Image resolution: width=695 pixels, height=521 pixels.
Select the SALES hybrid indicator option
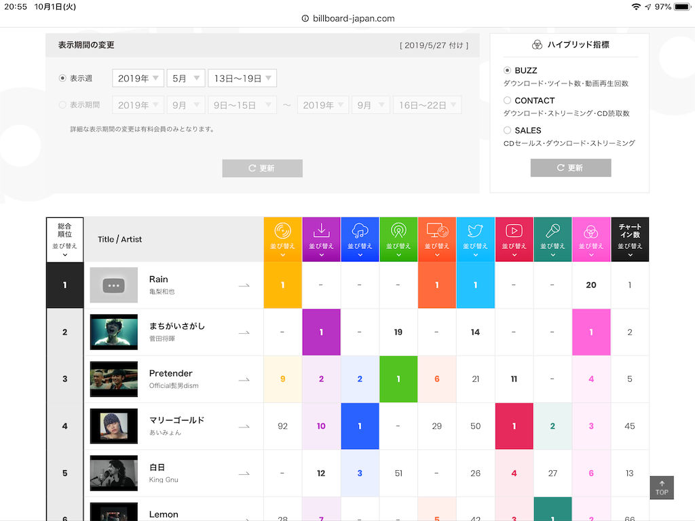tap(507, 130)
